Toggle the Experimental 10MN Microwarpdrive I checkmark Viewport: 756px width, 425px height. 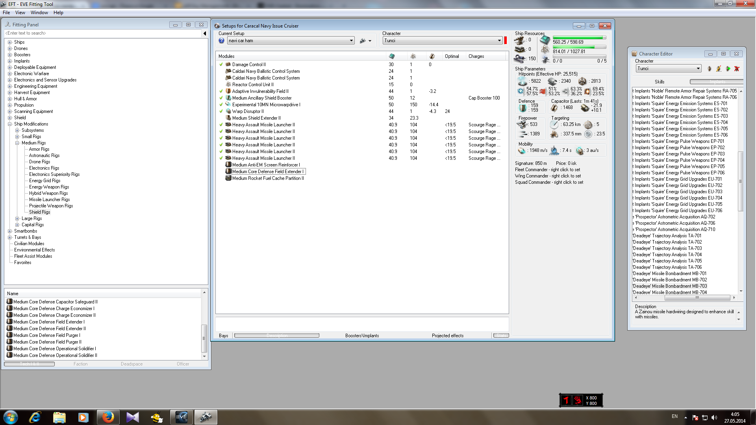point(221,105)
